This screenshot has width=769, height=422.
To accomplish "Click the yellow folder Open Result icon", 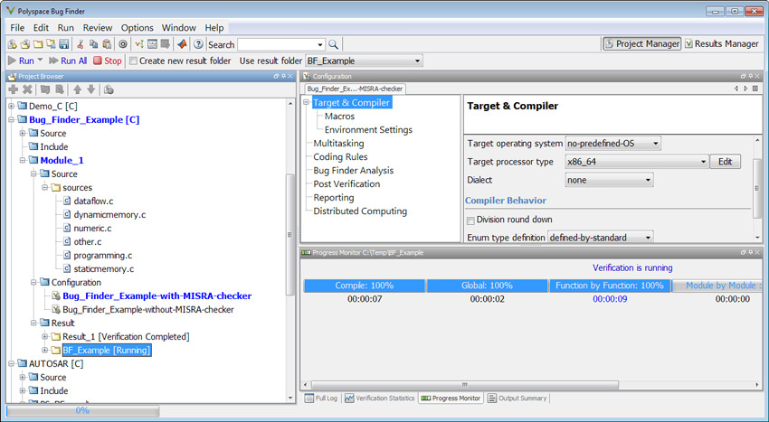I will click(38, 44).
